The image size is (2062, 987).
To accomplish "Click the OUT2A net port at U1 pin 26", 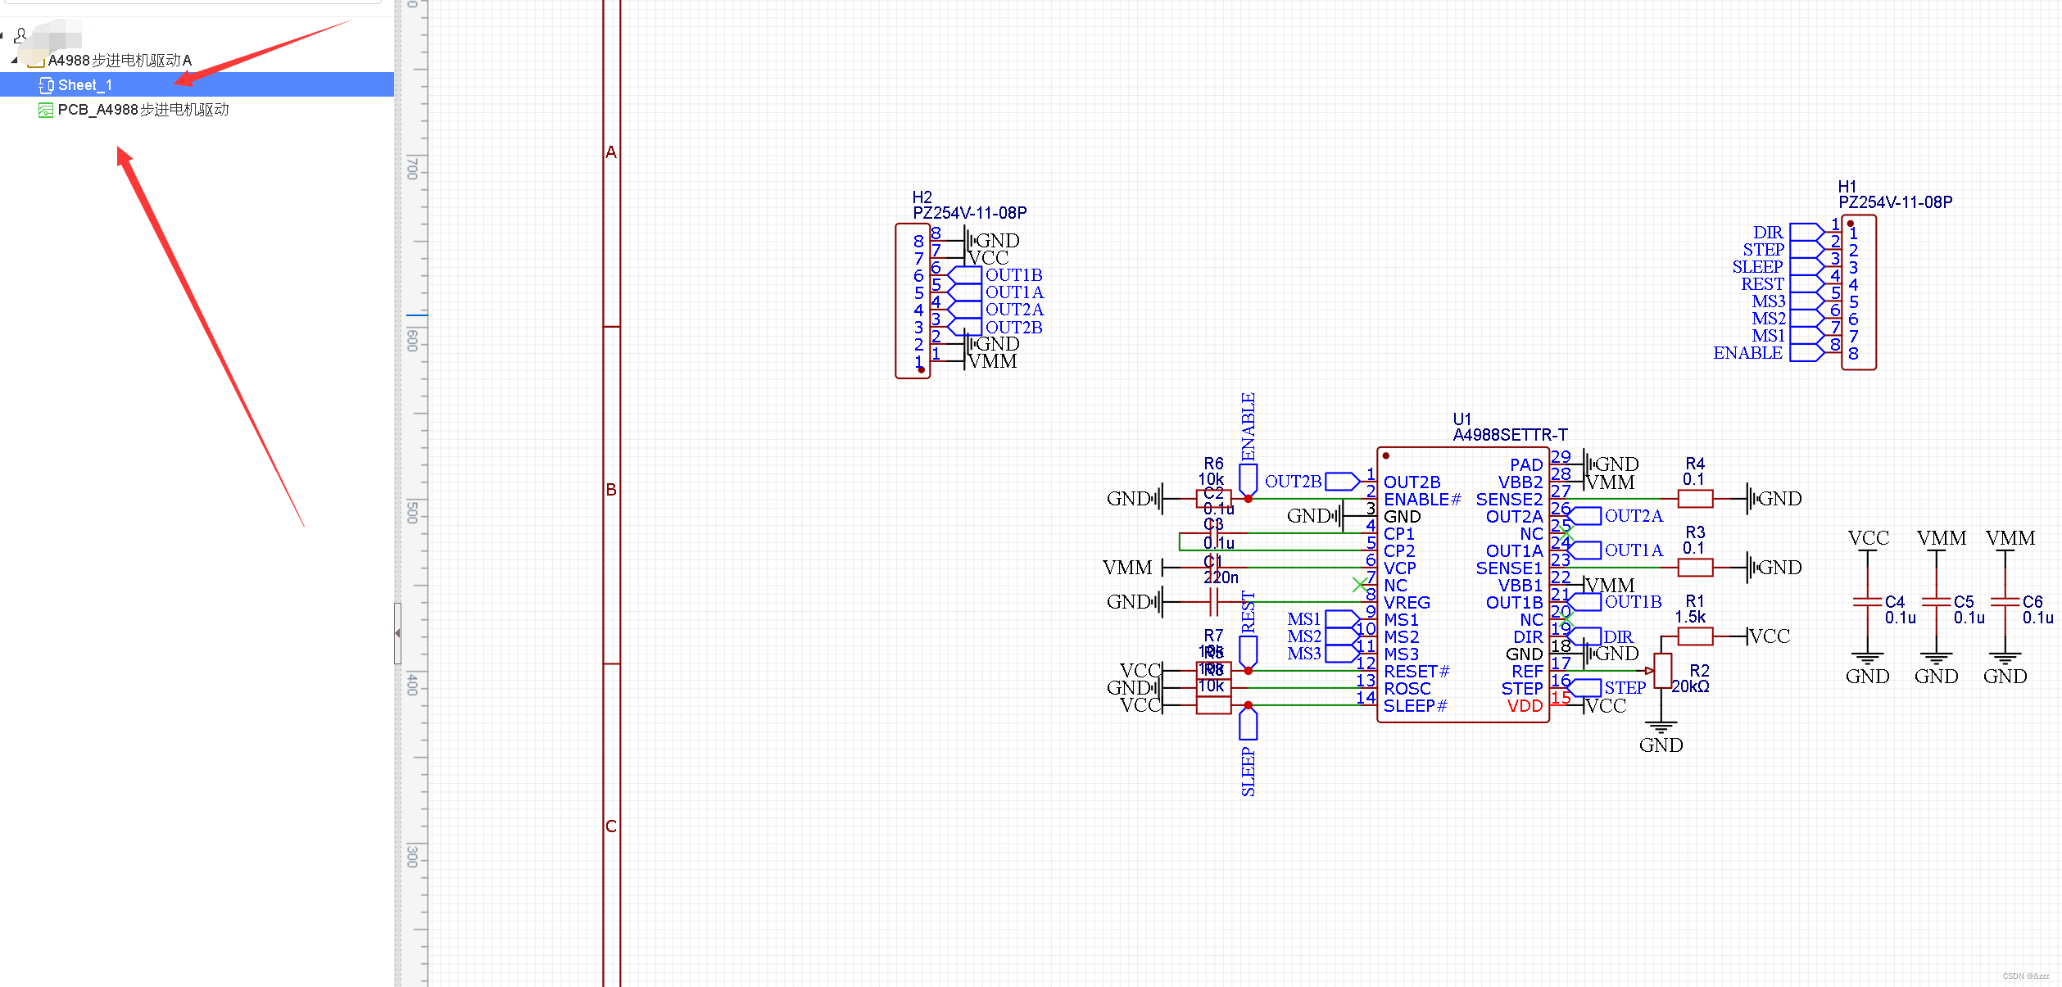I will (x=1616, y=515).
